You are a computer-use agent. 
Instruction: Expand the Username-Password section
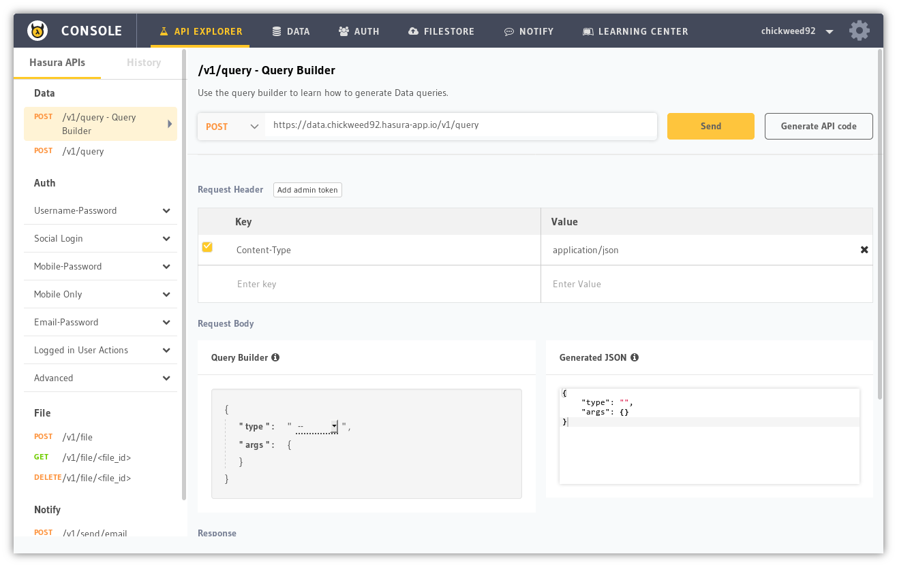point(100,210)
